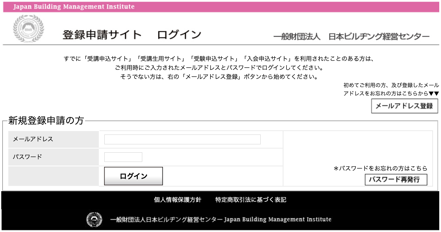This screenshot has height=232, width=441.
Task: Focus the メールアドレス input field
Action: point(182,139)
